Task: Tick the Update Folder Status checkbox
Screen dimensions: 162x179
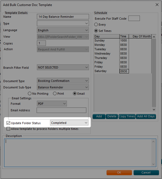Action: pyautogui.click(x=8, y=123)
